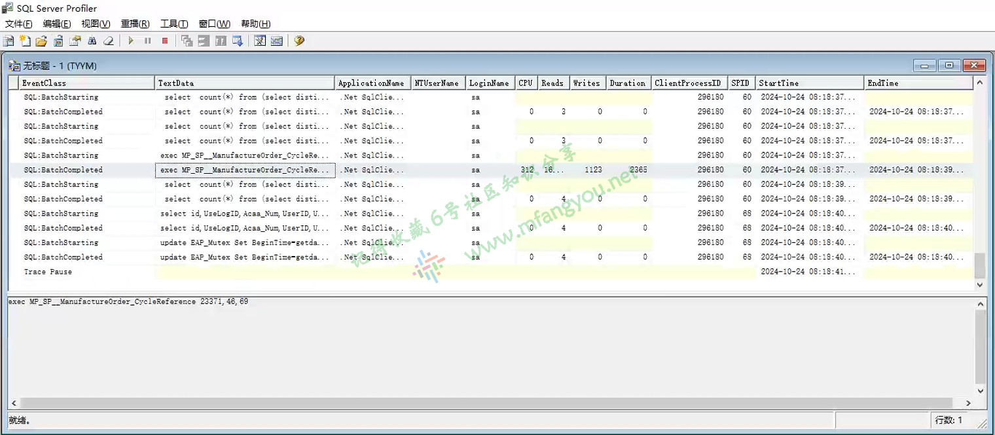Open the 视图(V) menu

coord(96,24)
